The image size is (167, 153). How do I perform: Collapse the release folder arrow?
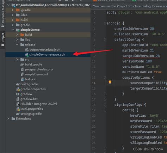17,44
